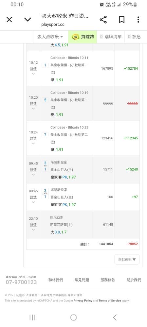Bookmark this page with the bookmark icon
This screenshot has width=147, height=327.
121,20
